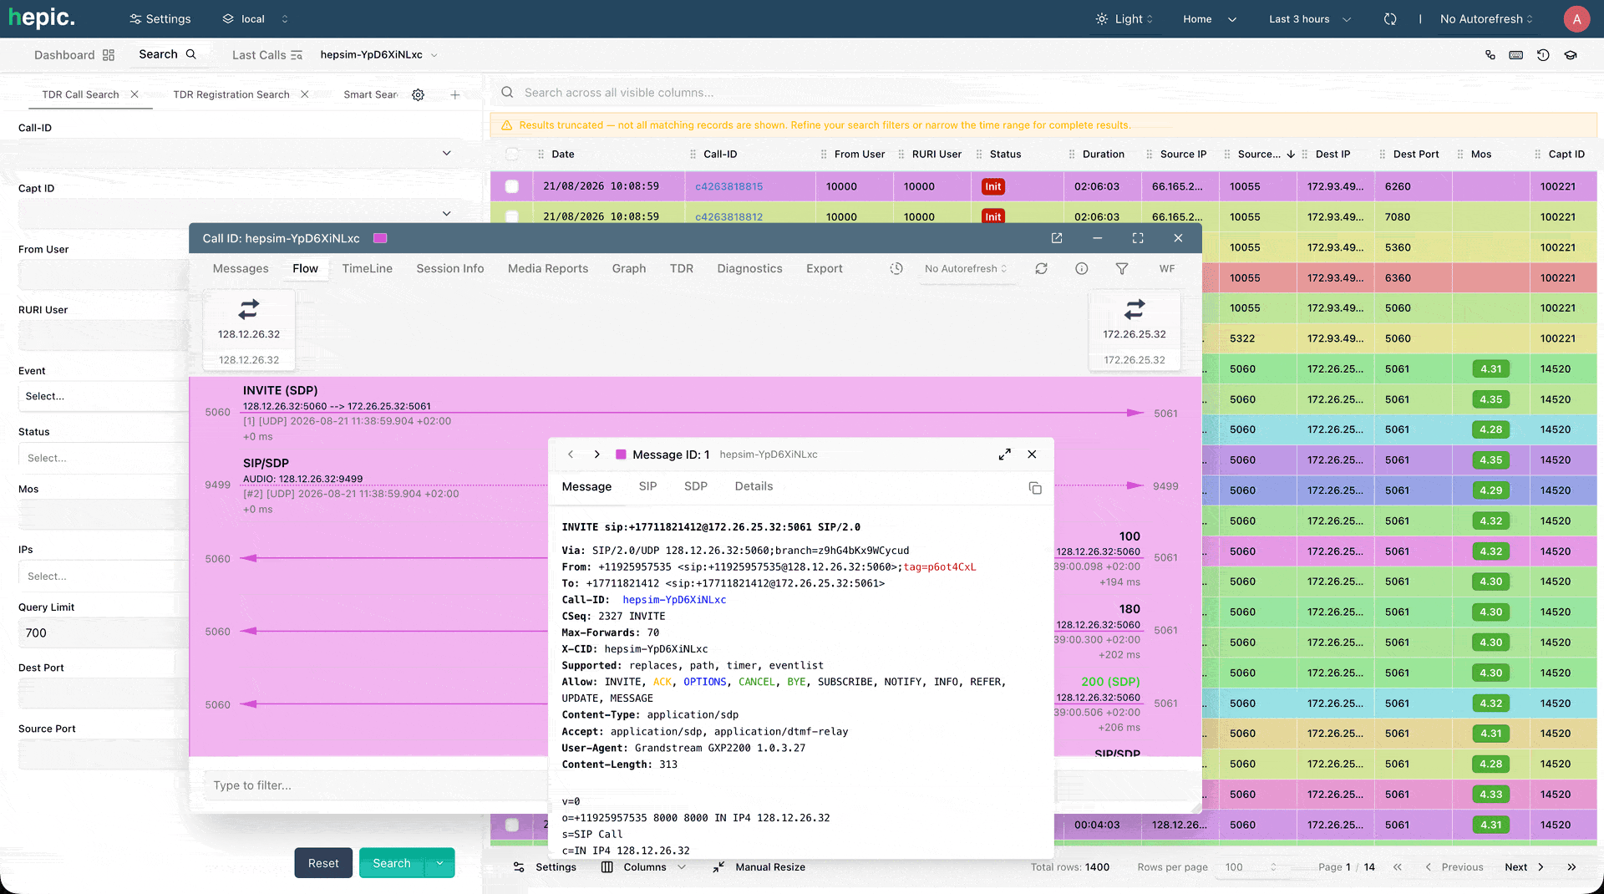Screen dimensions: 1604x894
Task: Open the hepsim-YpD6XiNLxc Call-ID link in message
Action: tap(674, 600)
